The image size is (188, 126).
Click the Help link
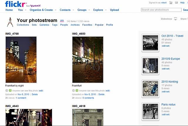pyautogui.click(x=182, y=3)
